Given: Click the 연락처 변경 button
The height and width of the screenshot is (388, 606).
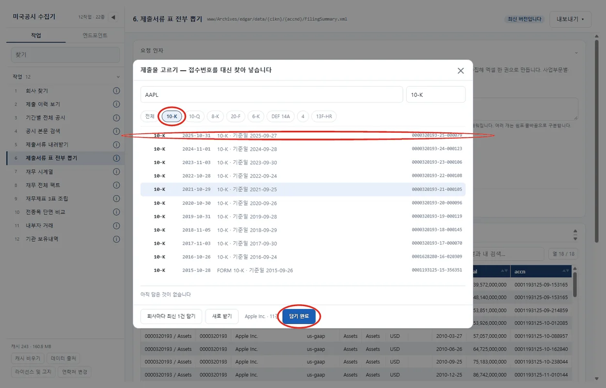Looking at the screenshot, I should pyautogui.click(x=74, y=372).
